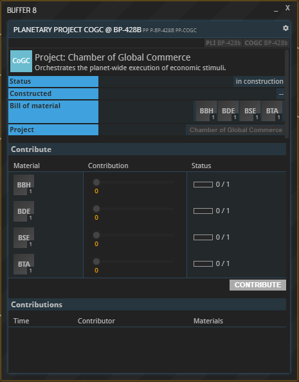The height and width of the screenshot is (382, 299).
Task: Close the Buffer 8 window
Action: [287, 8]
